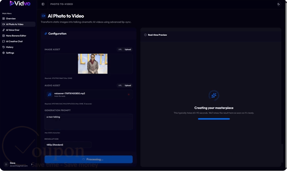Focus the Generation Prompt text field
287x171 pixels.
(89, 122)
